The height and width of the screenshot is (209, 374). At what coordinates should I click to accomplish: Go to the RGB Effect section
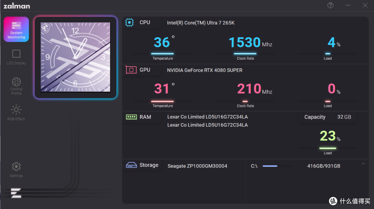pos(16,112)
